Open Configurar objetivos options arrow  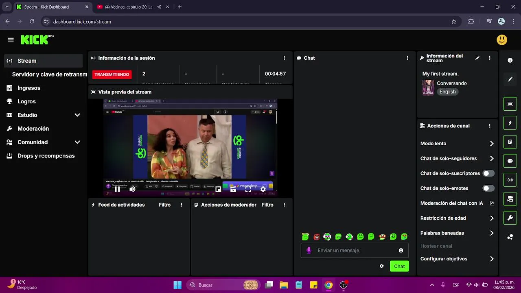492,259
